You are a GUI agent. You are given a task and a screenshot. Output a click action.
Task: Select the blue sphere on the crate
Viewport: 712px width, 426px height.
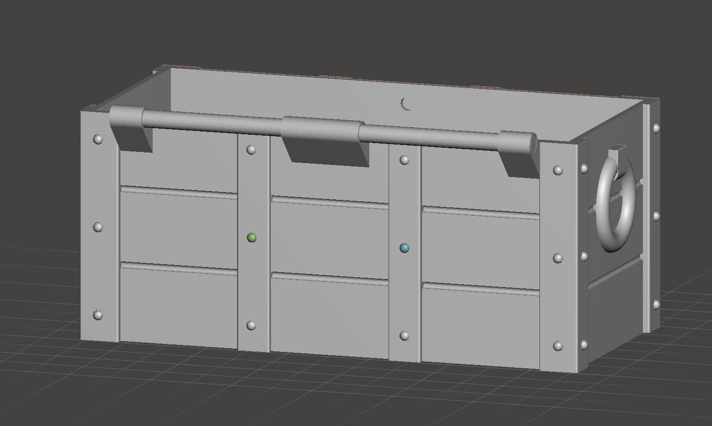404,248
